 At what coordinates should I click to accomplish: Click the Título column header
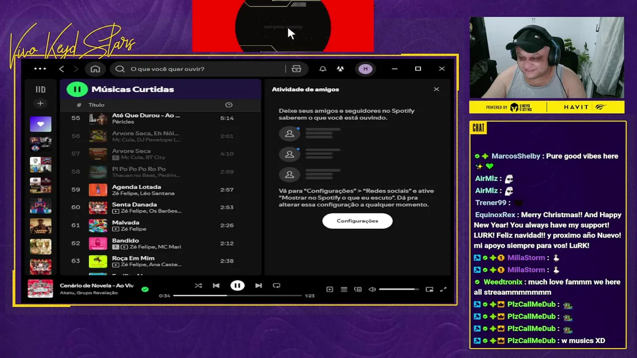(97, 105)
